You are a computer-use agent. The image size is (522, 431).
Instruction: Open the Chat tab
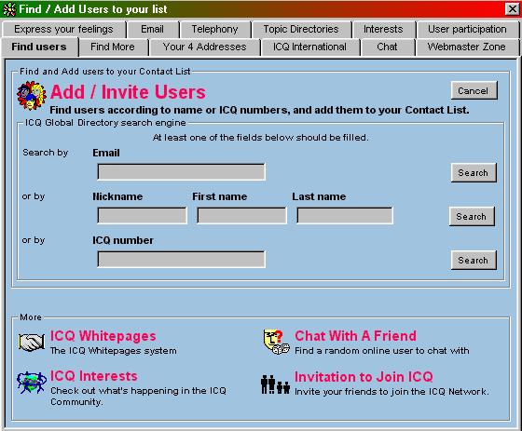pyautogui.click(x=387, y=47)
